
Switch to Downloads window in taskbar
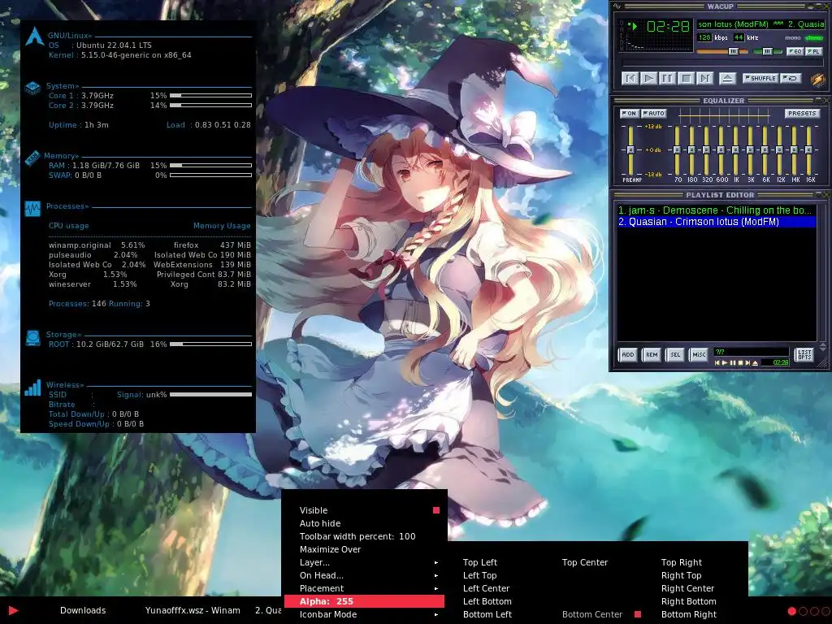tap(83, 610)
